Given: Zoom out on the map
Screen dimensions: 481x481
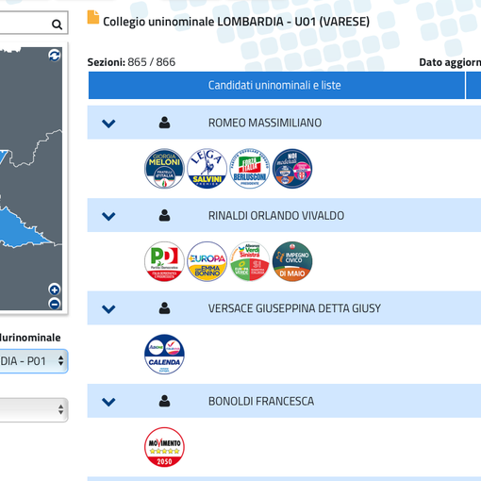Looking at the screenshot, I should pos(55,304).
